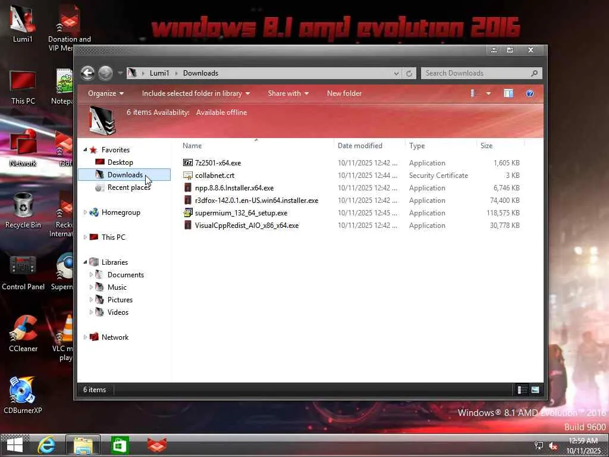Image resolution: width=609 pixels, height=457 pixels.
Task: Open Include selected folder in library menu
Action: click(196, 93)
